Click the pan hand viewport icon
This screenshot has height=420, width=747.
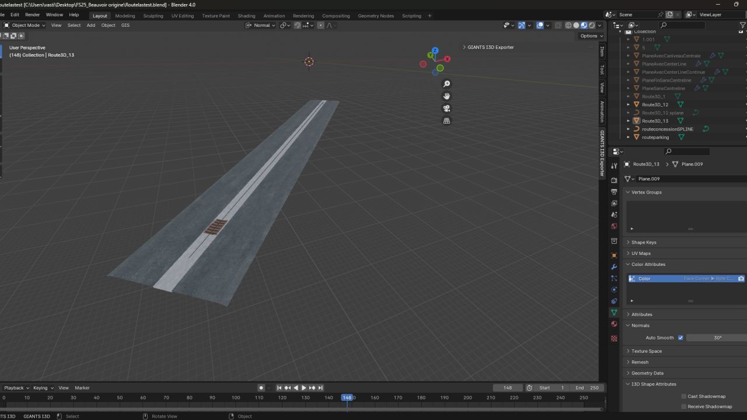pos(447,96)
